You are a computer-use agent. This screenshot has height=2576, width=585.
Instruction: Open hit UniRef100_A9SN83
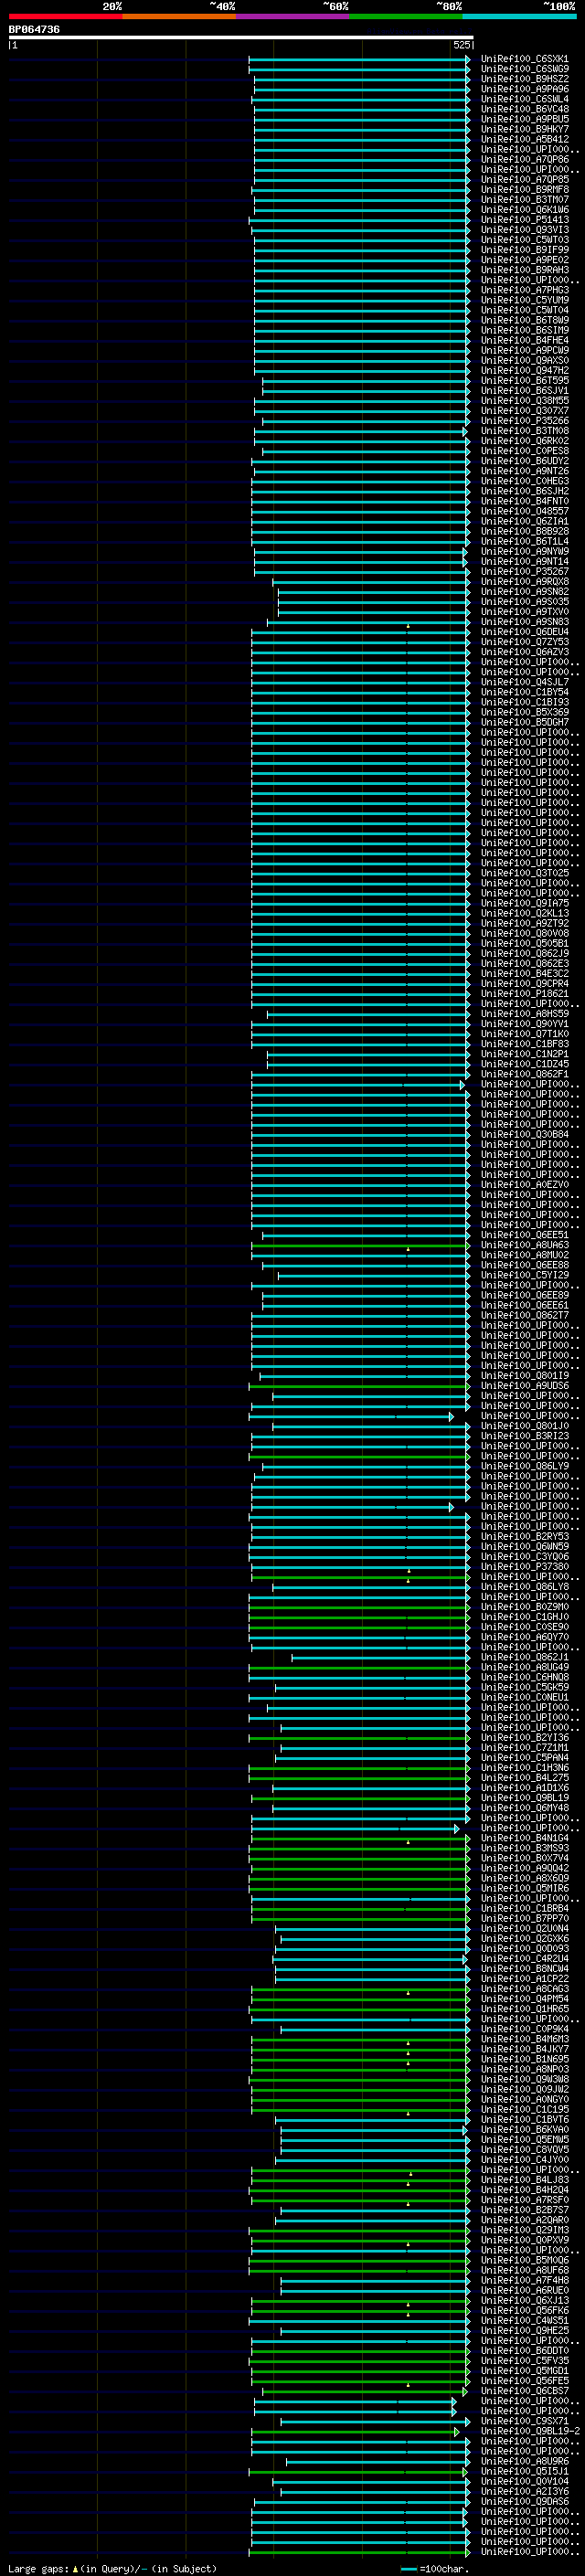click(525, 622)
